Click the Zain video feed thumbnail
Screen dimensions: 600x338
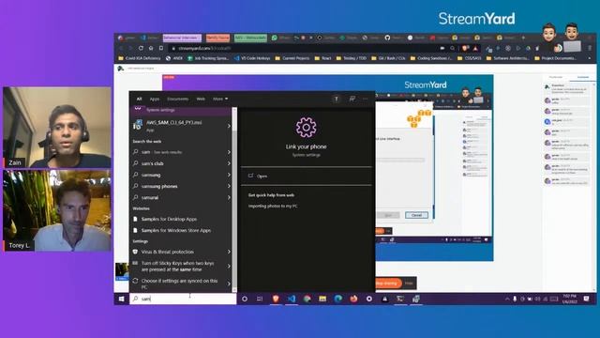point(57,128)
